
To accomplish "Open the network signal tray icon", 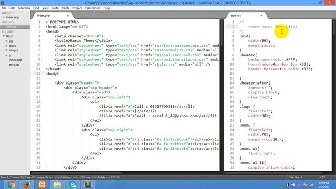I will pos(311,185).
